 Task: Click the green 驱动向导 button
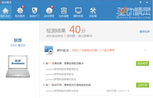point(142,64)
